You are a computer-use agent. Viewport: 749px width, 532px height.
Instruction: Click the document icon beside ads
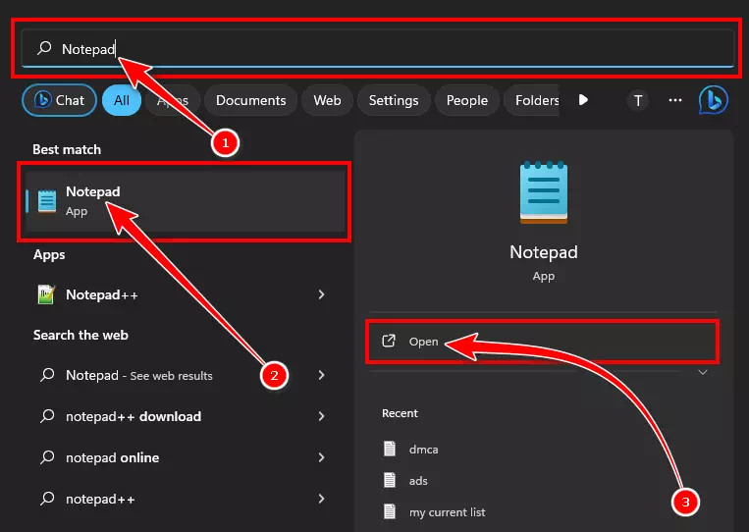click(x=390, y=480)
